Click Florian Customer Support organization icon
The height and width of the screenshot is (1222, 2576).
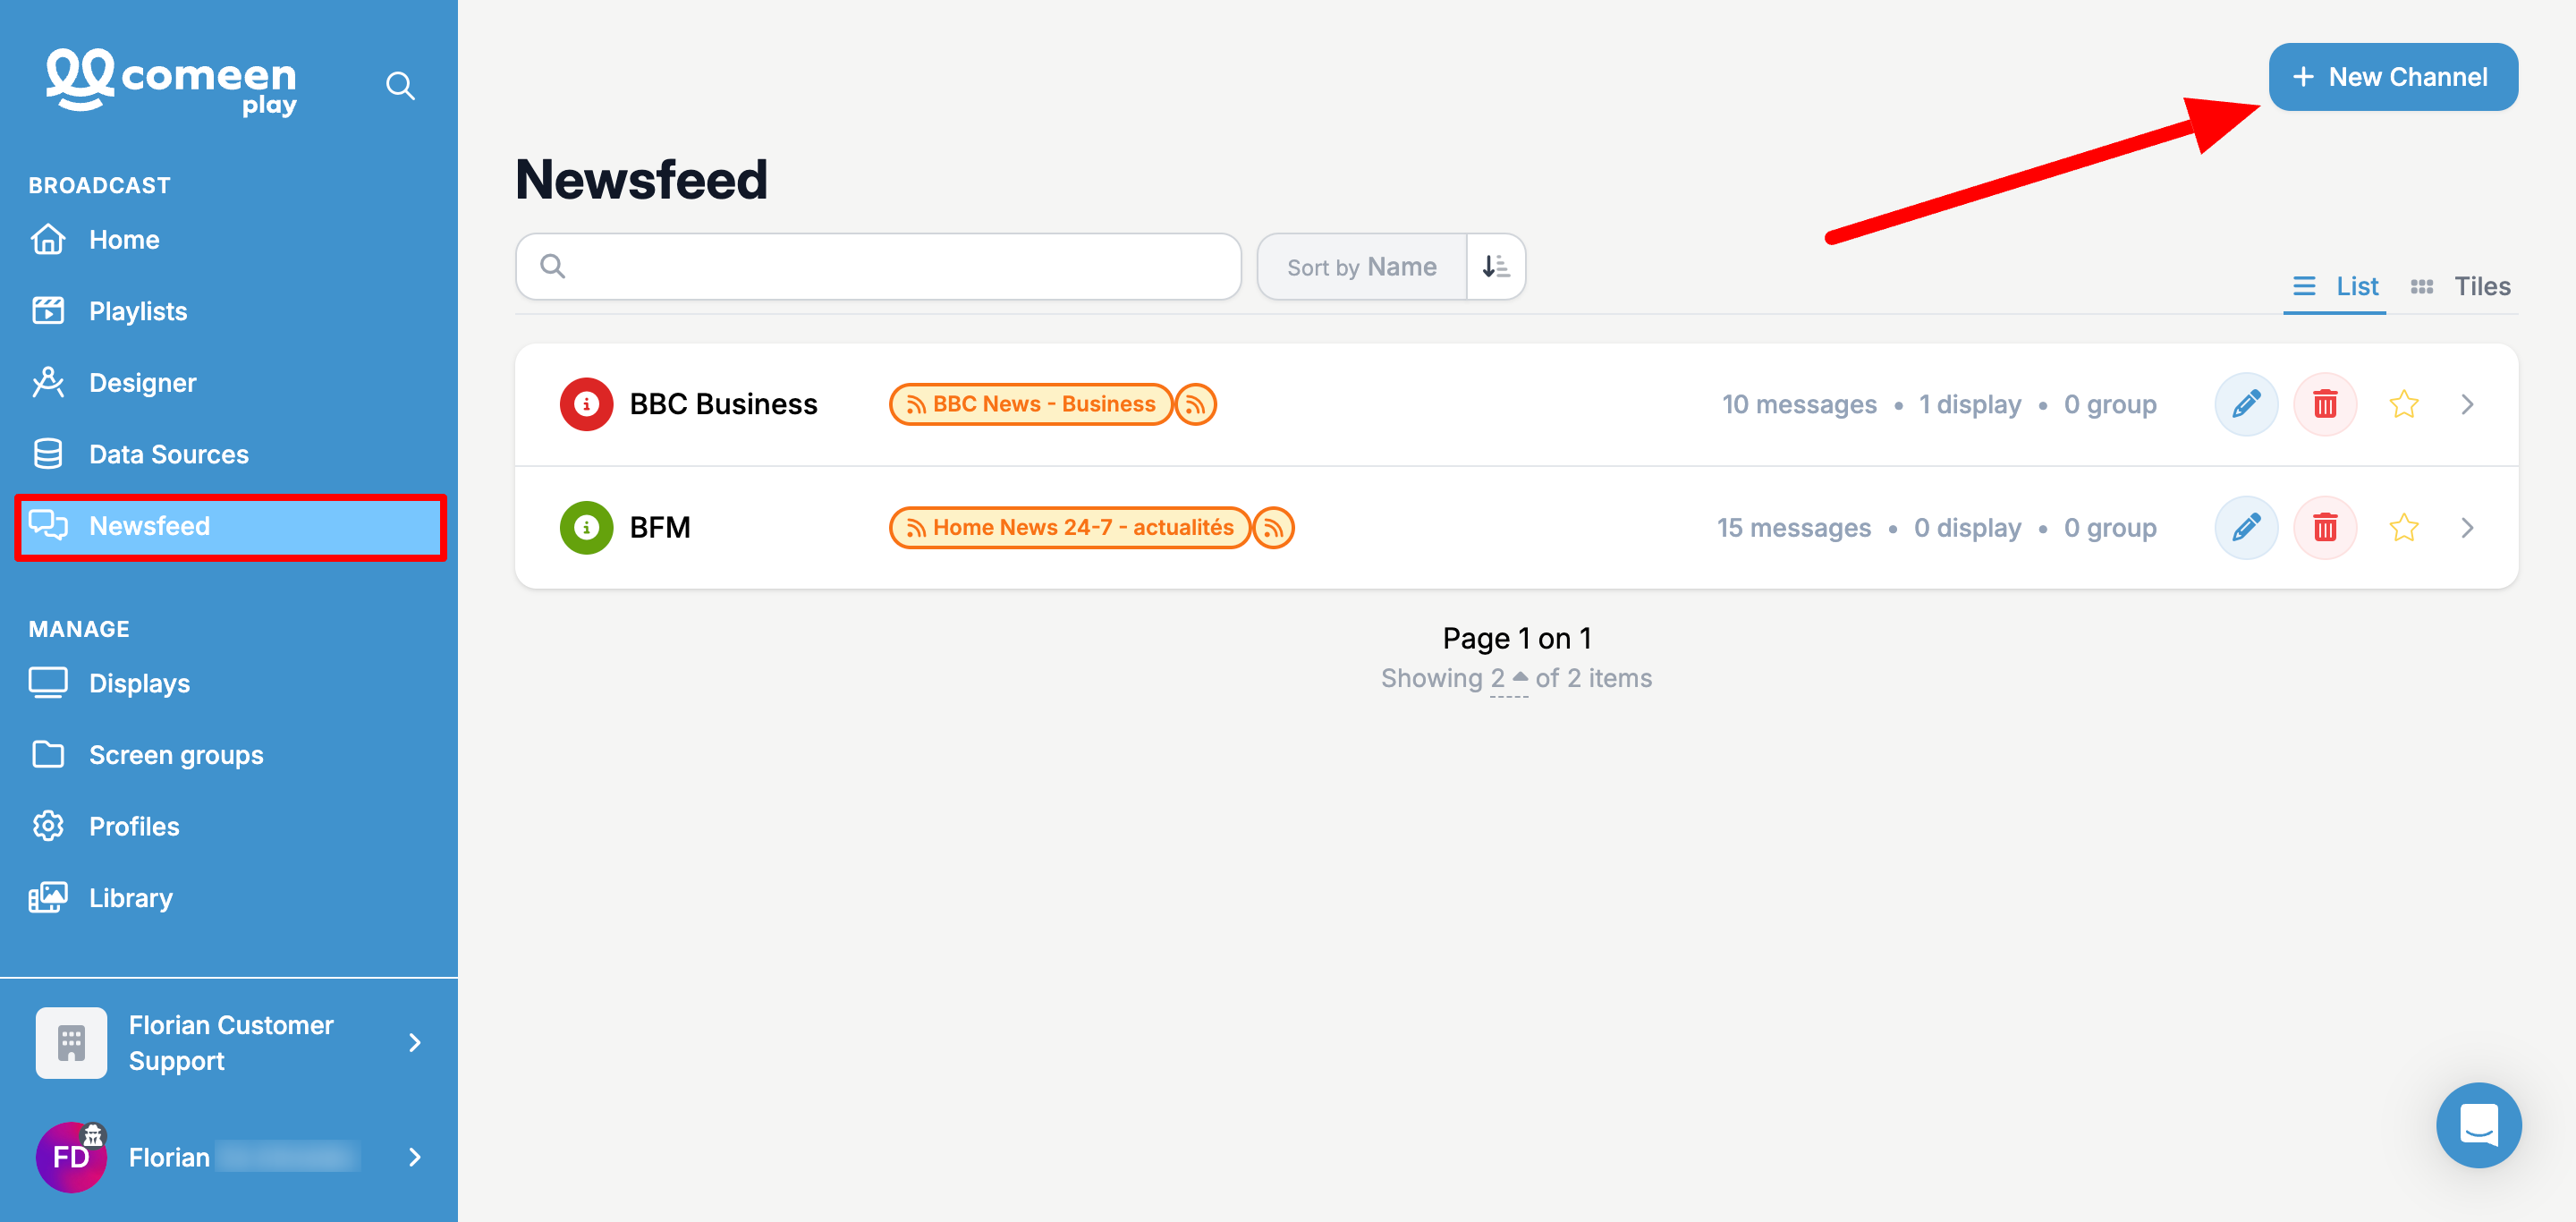click(x=71, y=1043)
